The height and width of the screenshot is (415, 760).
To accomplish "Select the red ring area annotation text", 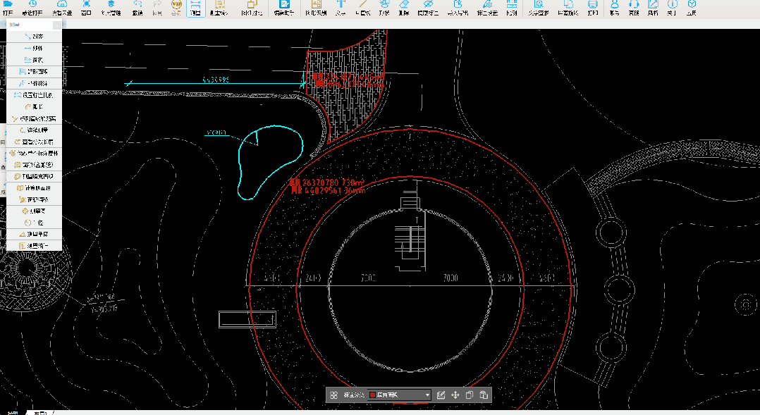I will 326,187.
